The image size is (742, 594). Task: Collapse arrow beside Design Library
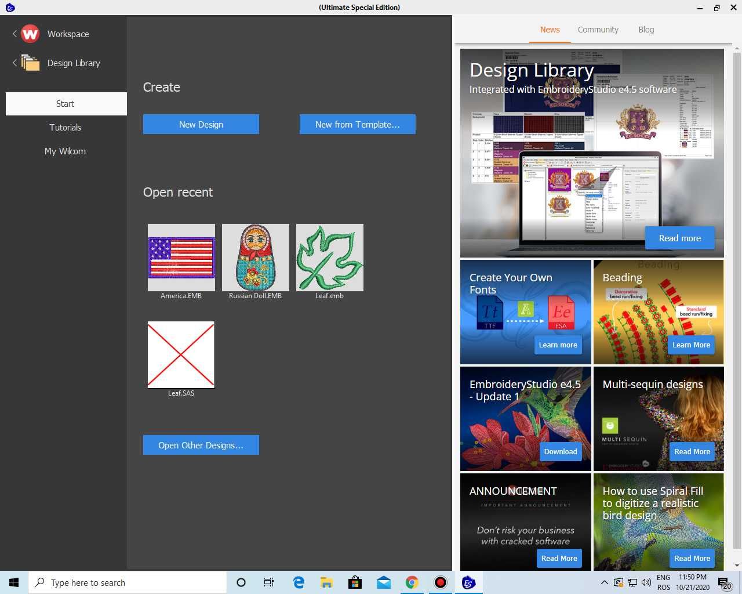(x=14, y=63)
